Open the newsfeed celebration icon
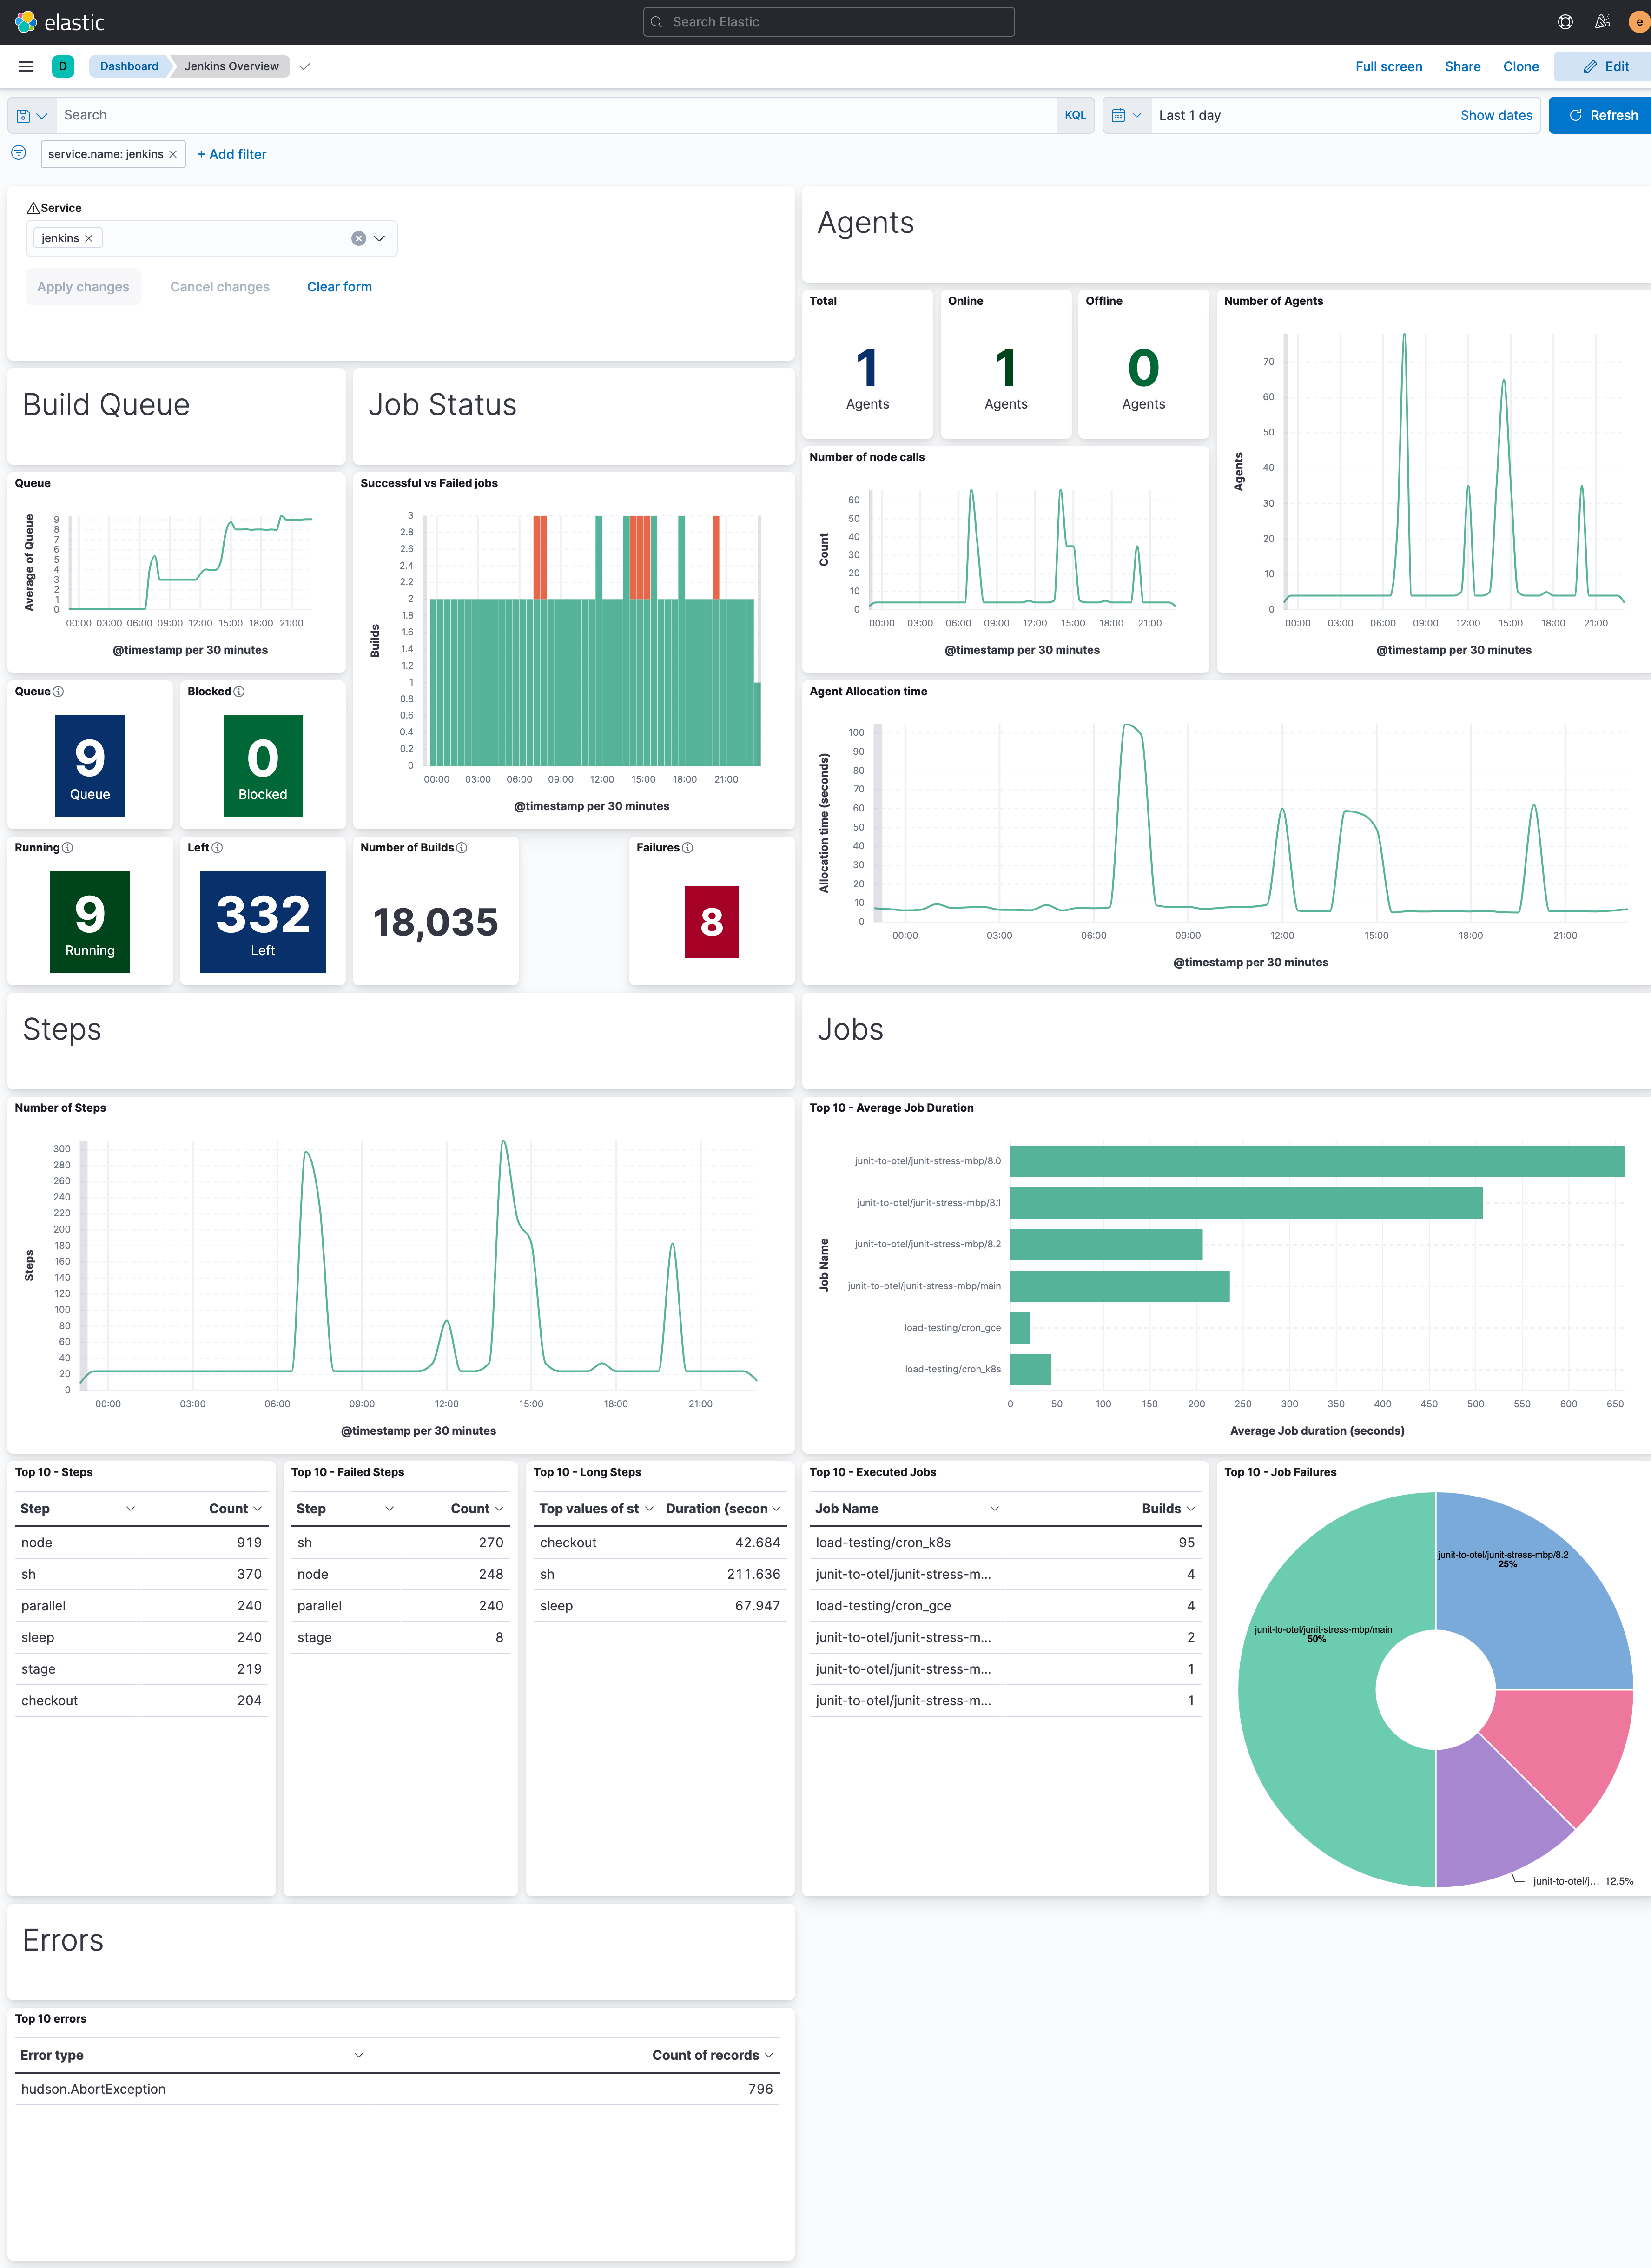Viewport: 1651px width, 2268px height. tap(1602, 22)
